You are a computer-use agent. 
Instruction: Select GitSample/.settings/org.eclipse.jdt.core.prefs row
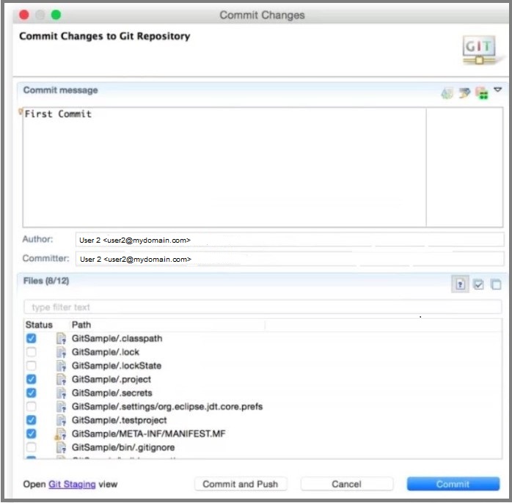click(x=263, y=406)
